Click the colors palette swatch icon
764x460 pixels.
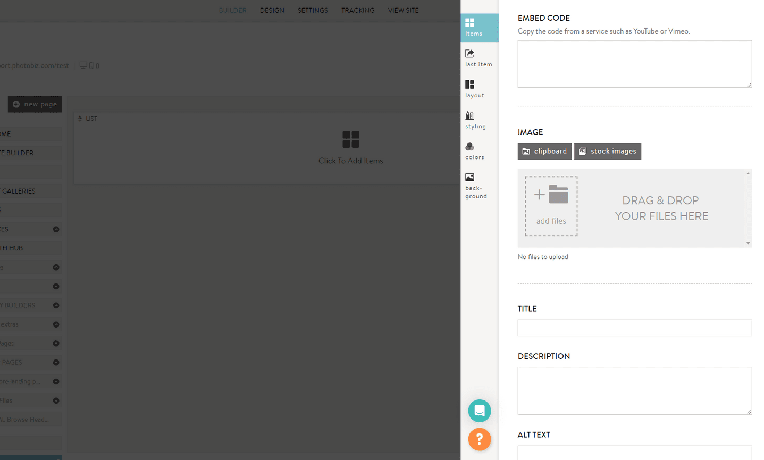point(469,146)
